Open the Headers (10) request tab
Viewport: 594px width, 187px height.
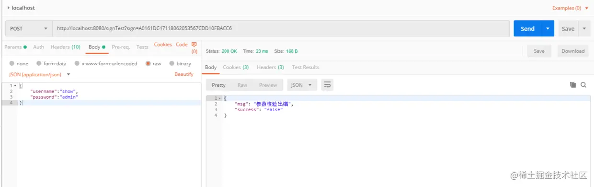65,47
